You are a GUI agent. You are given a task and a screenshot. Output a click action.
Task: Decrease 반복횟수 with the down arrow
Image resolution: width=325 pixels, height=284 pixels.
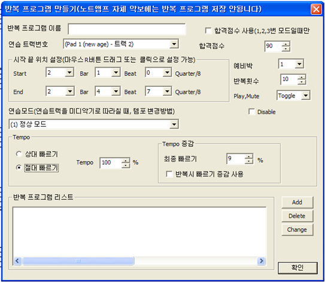point(302,82)
